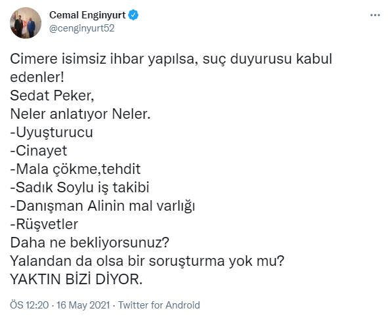Select the '-Mala çökme,tehdit' line
Viewport: 388px width, 319px height.
pyautogui.click(x=75, y=169)
